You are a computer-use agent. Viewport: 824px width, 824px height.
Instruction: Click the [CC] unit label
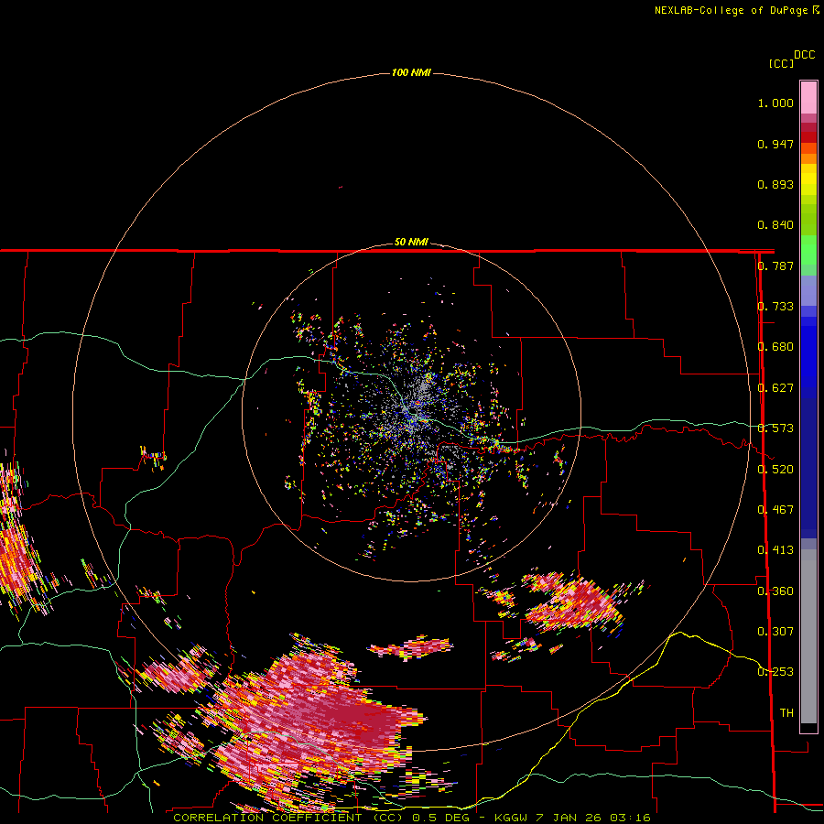click(x=782, y=63)
